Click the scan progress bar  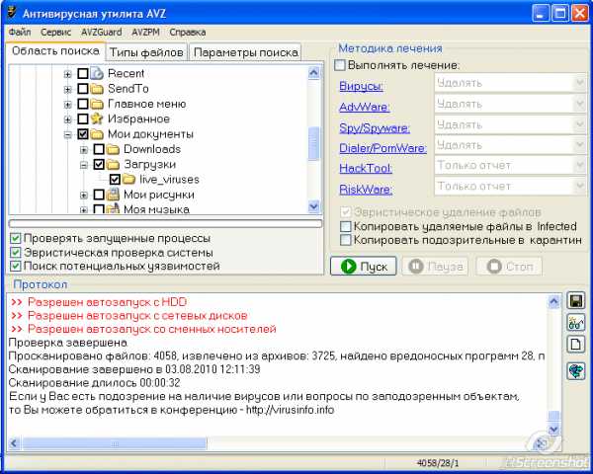[165, 224]
